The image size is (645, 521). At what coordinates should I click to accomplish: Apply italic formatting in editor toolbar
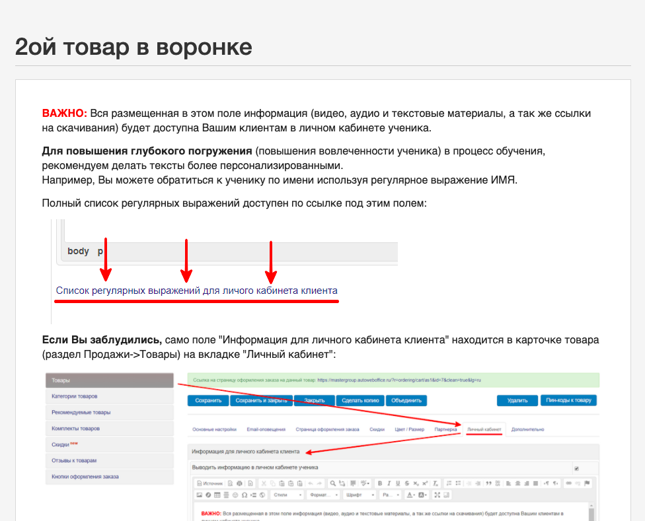click(x=389, y=483)
